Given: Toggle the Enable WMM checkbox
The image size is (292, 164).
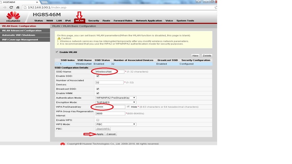Looking at the screenshot, I should click(98, 93).
